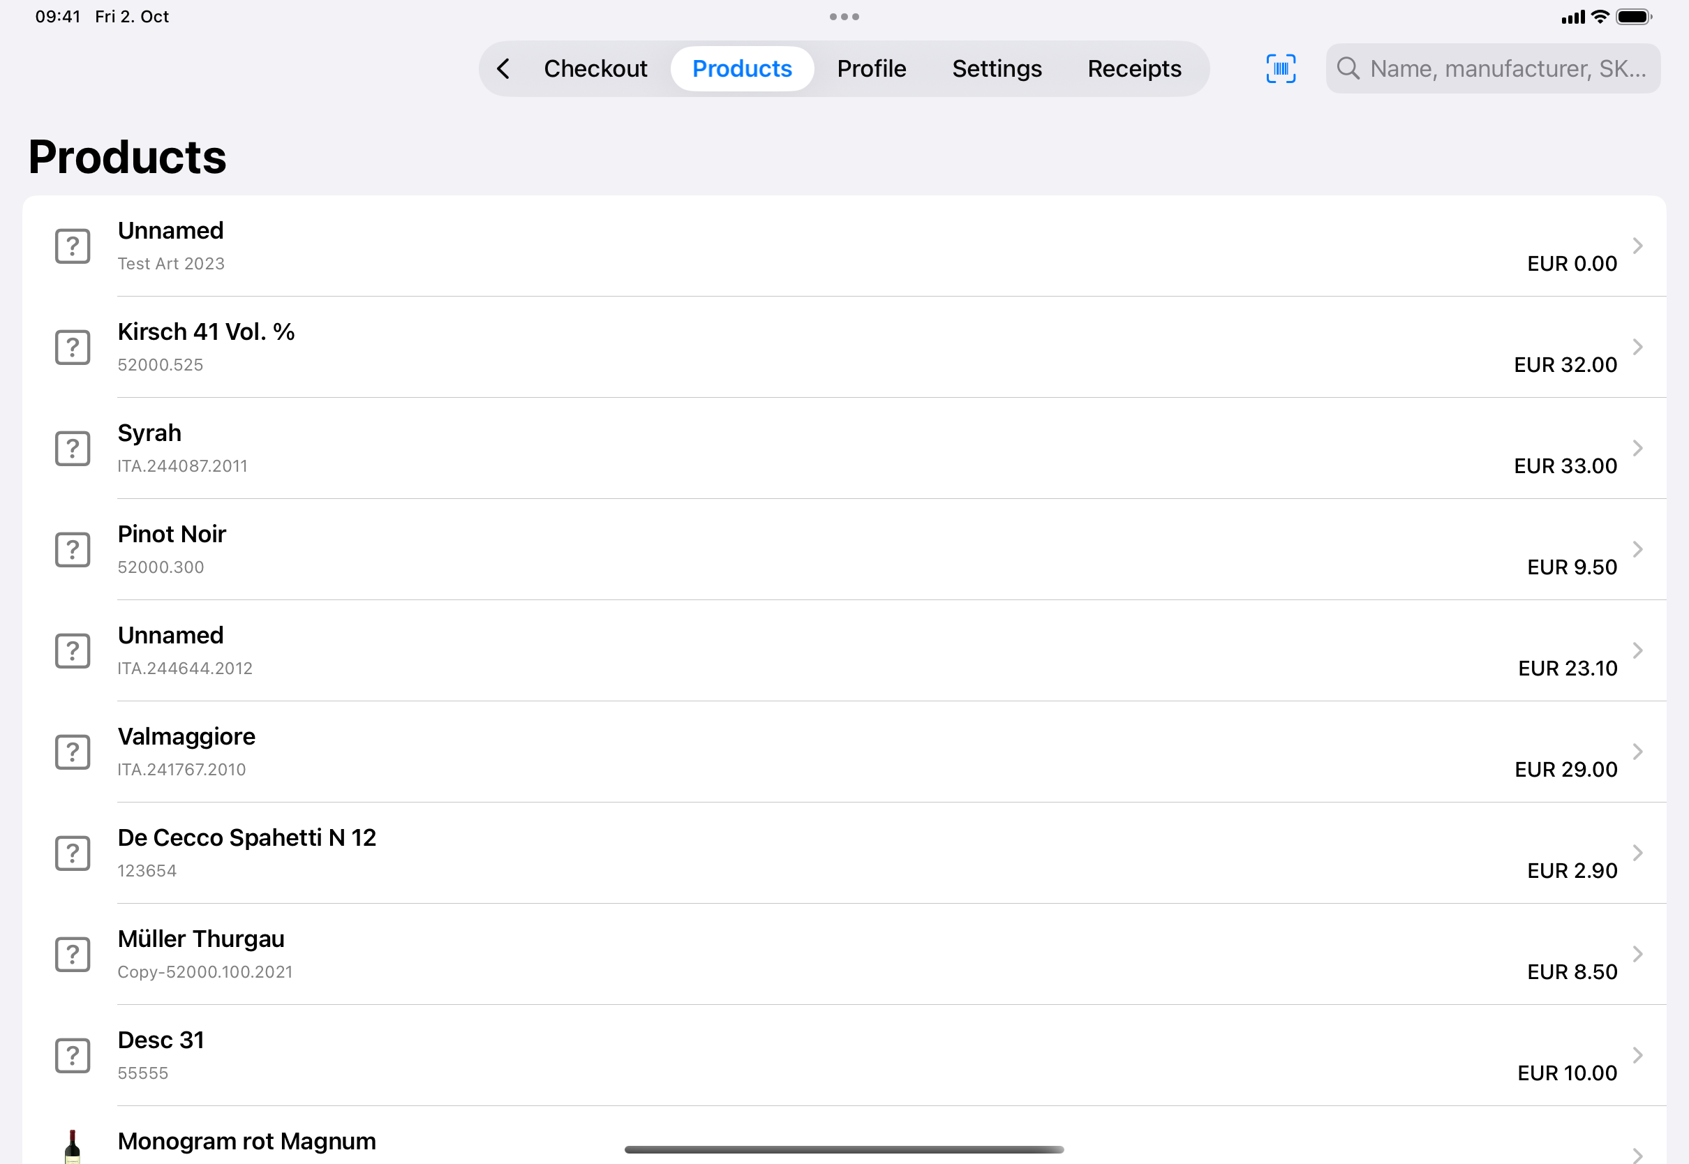Tap the chevron on the Müller Thurgau row
The image size is (1689, 1164).
point(1638,955)
